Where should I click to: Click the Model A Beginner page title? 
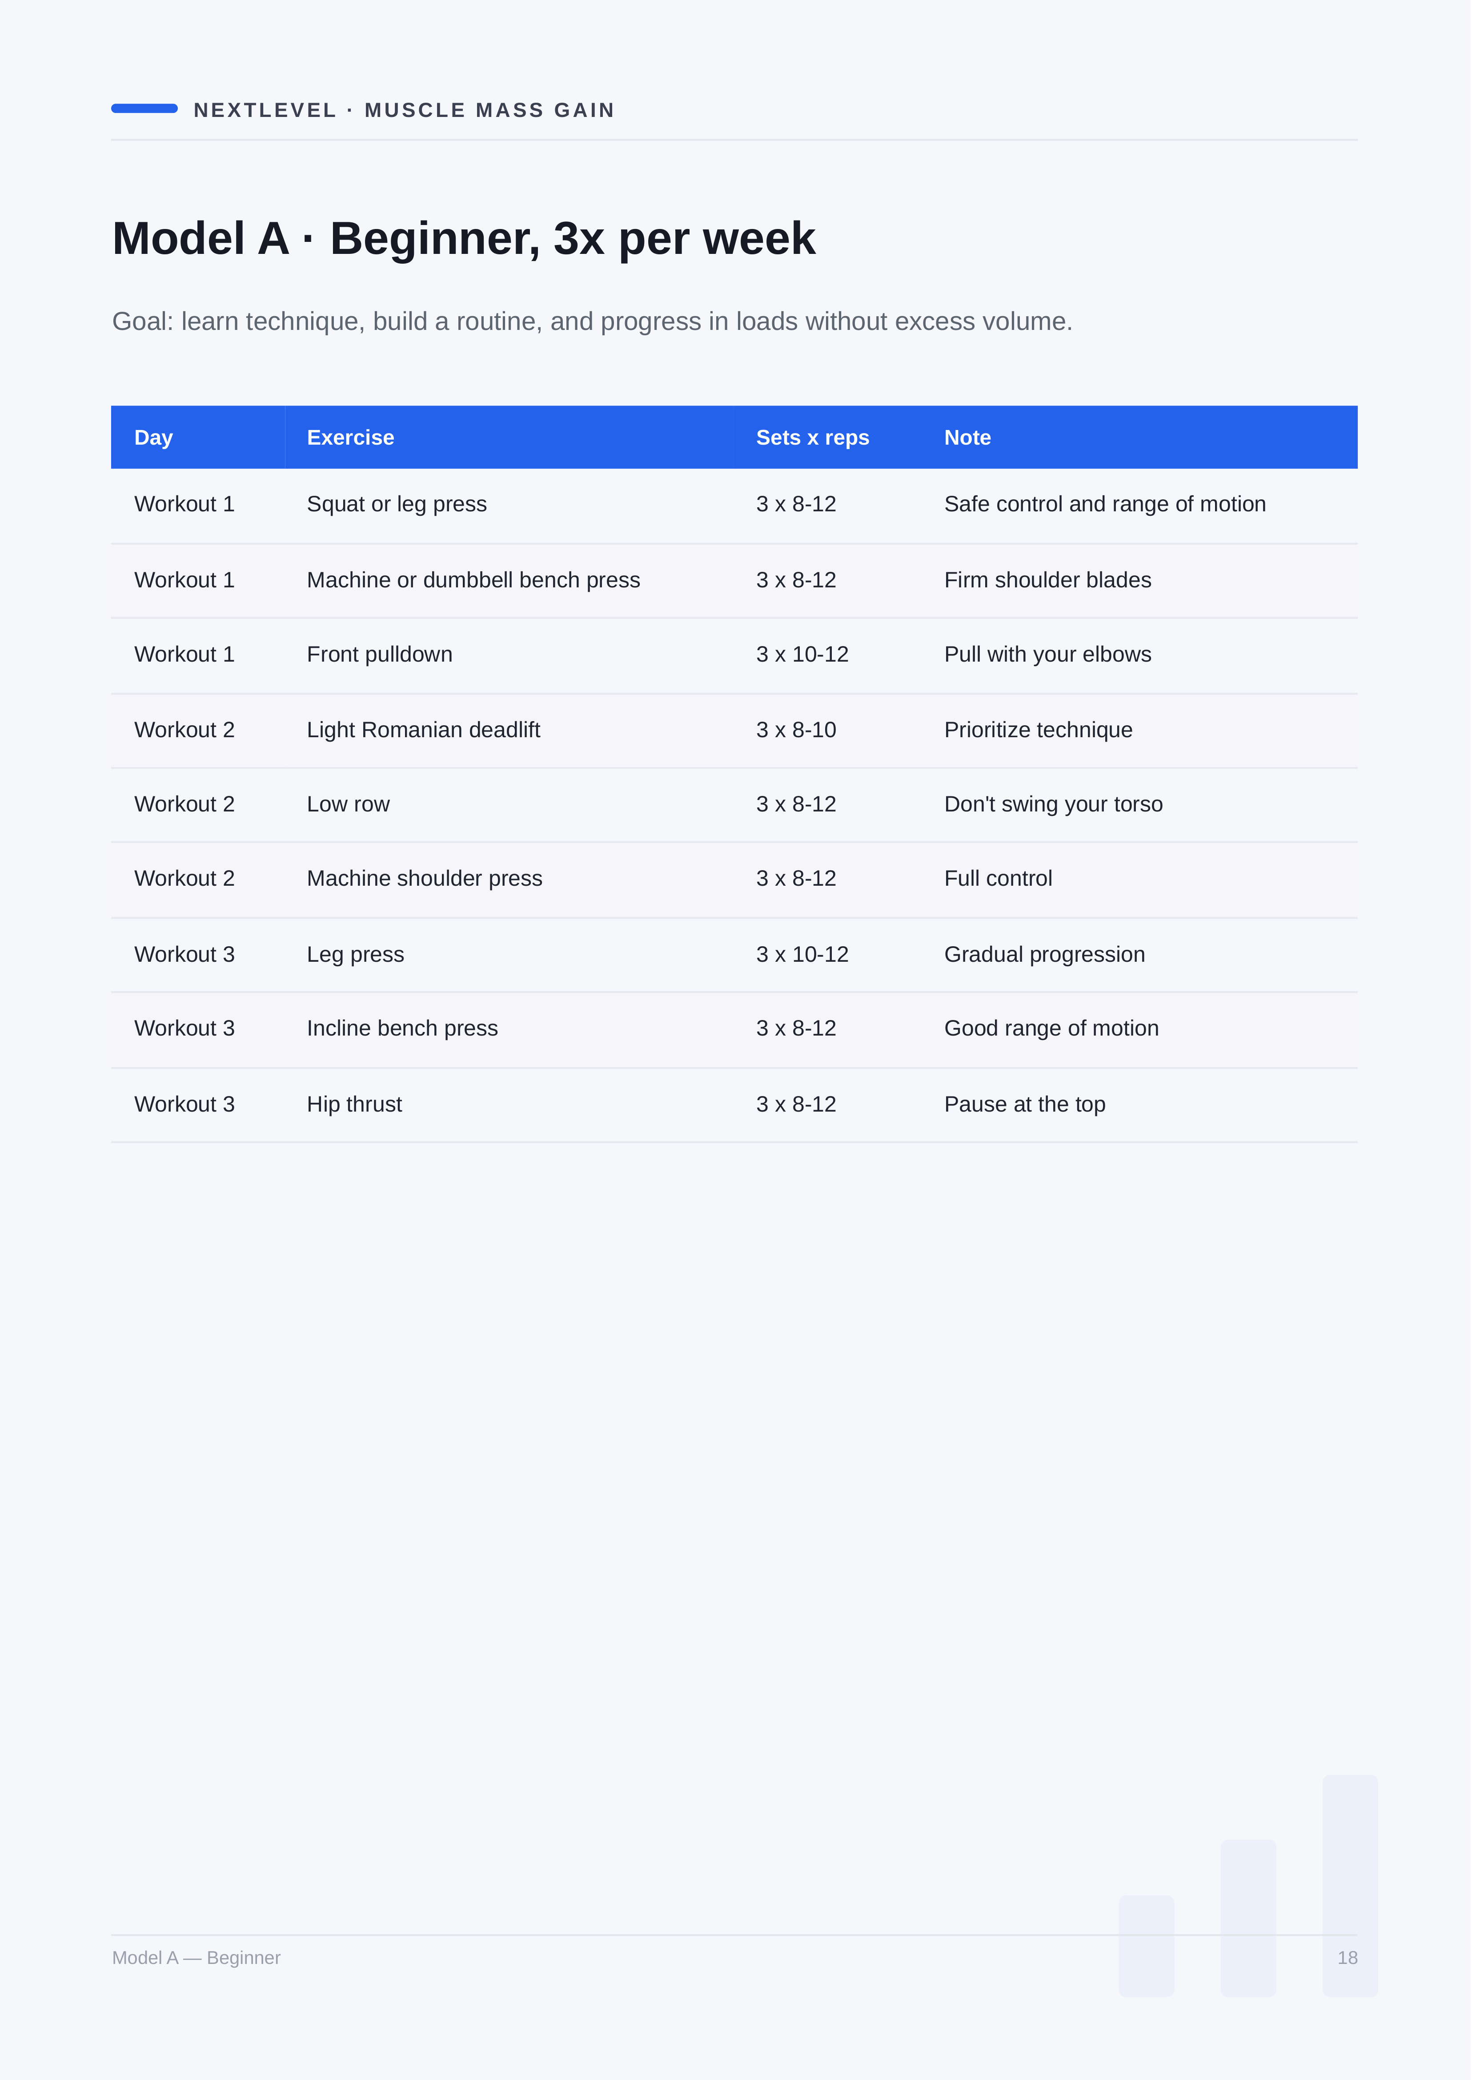[463, 239]
